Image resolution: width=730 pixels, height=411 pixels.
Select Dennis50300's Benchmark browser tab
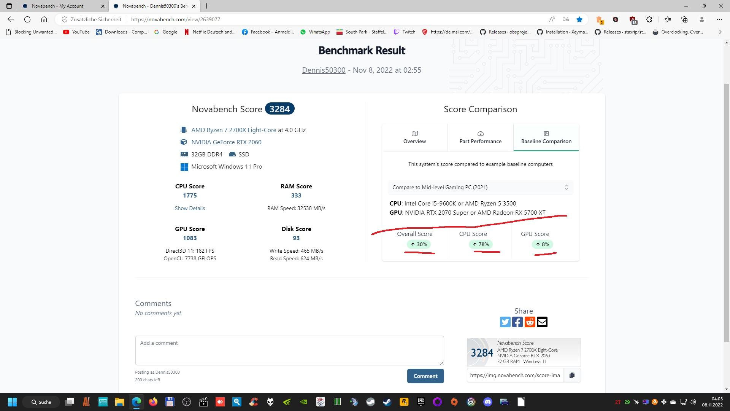coord(155,6)
